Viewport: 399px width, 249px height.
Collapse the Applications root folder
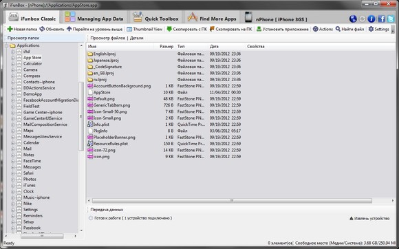pos(7,46)
